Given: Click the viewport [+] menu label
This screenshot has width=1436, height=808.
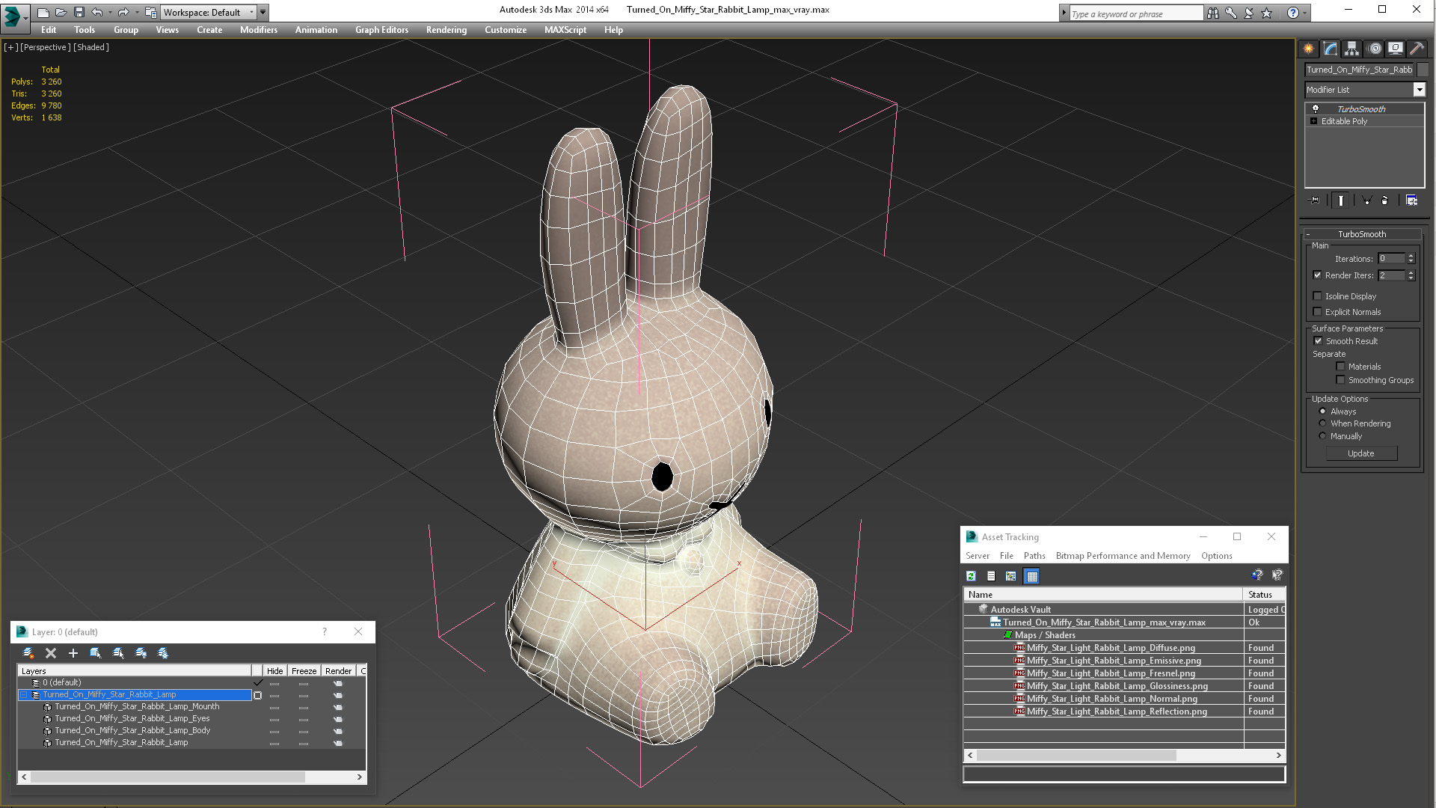Looking at the screenshot, I should coord(10,47).
